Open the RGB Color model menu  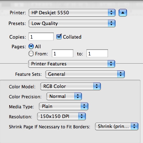tap(70, 86)
